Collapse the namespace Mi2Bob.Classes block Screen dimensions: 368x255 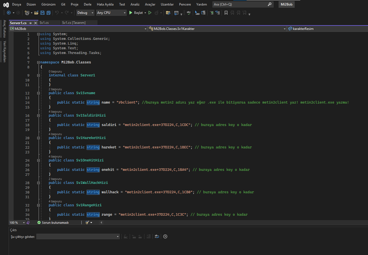tap(38, 62)
